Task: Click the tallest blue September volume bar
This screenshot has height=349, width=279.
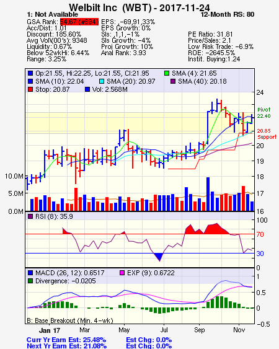Action: pos(208,194)
